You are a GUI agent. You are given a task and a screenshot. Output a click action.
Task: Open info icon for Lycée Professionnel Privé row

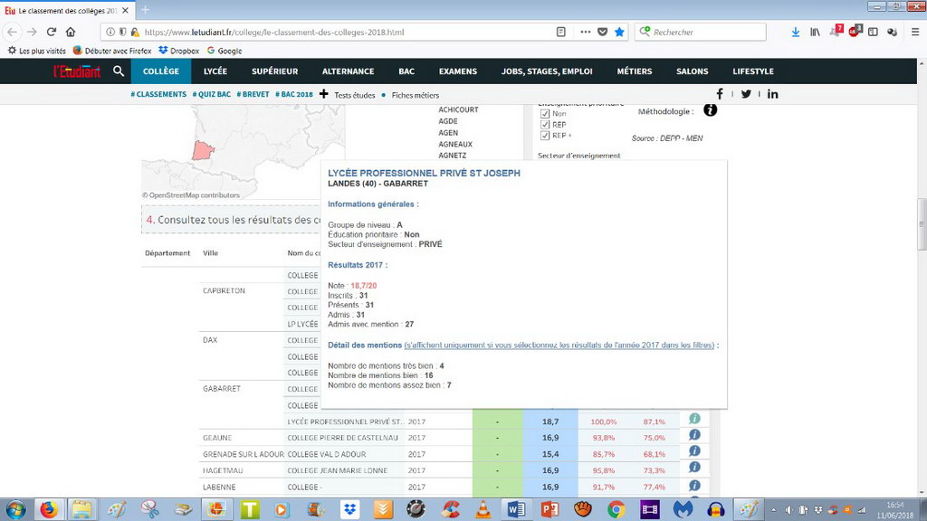(694, 418)
